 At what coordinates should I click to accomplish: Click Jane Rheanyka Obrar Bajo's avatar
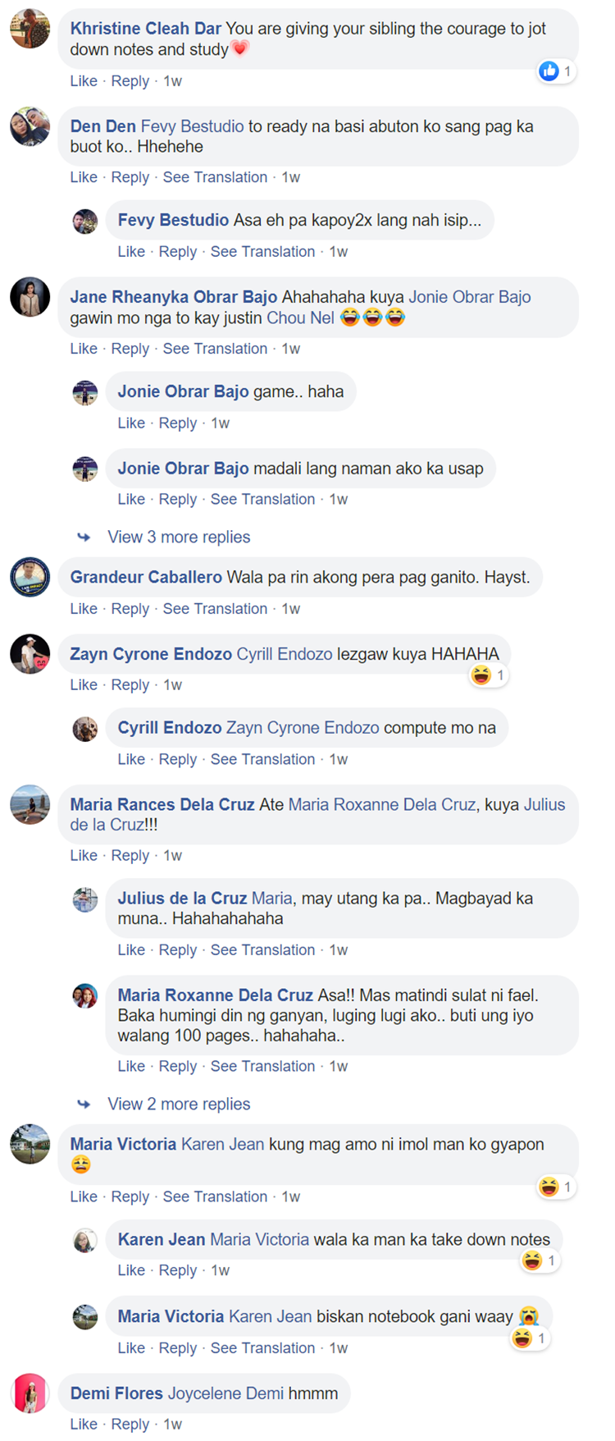30,297
